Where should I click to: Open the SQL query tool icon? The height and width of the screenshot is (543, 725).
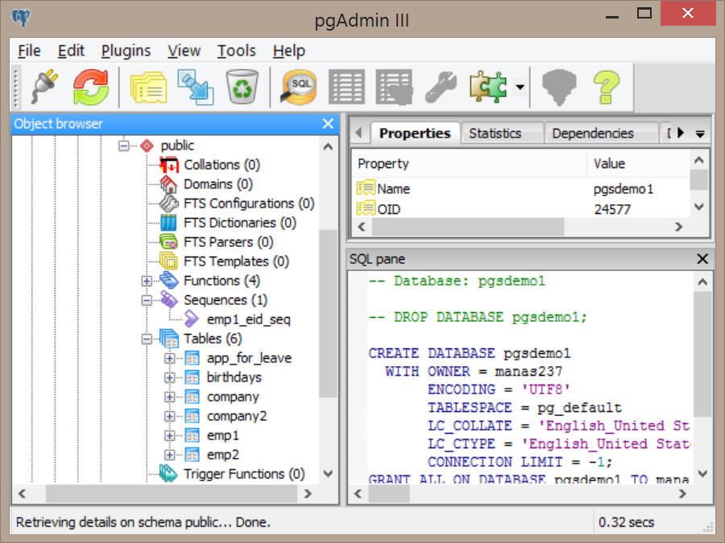299,86
